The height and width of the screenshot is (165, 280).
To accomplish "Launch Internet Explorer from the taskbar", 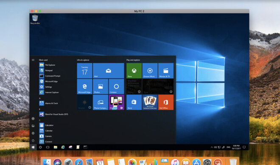I will (x=63, y=147).
